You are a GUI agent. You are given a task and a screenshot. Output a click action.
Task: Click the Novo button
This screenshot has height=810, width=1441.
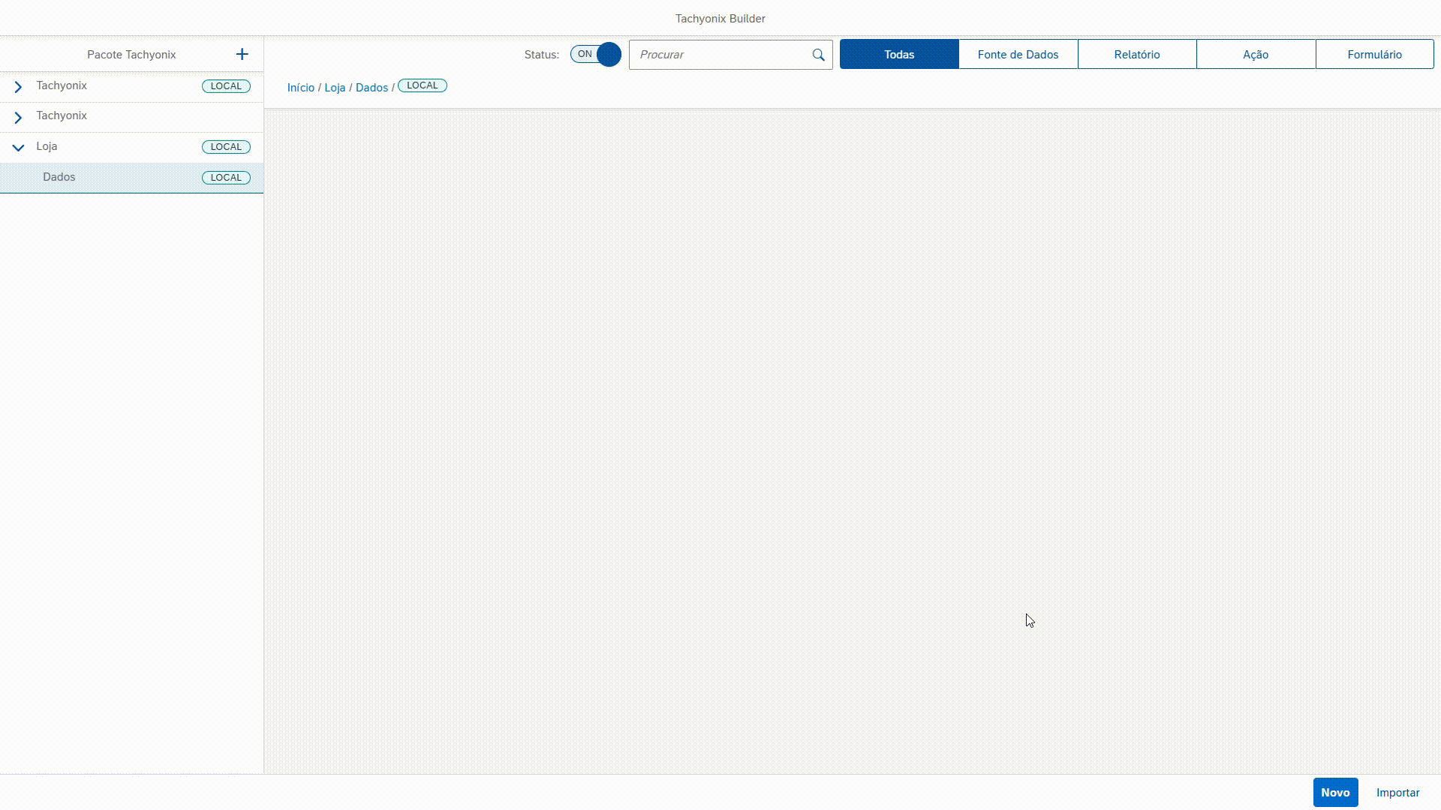coord(1334,792)
